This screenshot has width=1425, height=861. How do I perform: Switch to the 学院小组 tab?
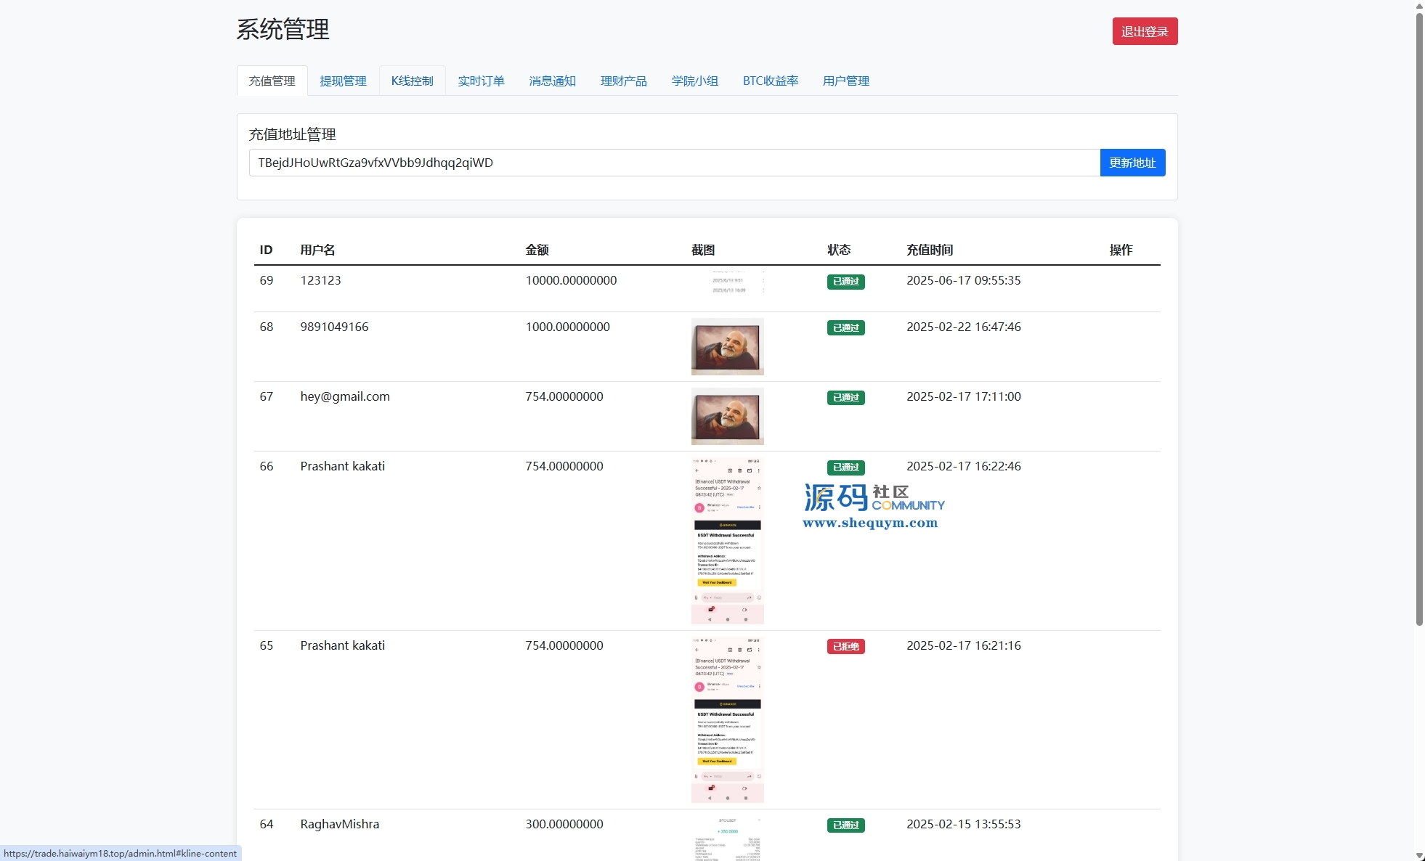tap(694, 81)
